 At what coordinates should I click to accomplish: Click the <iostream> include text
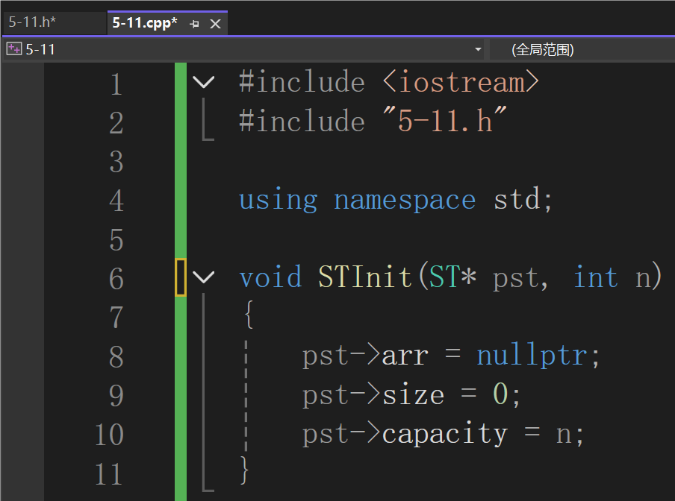(461, 82)
